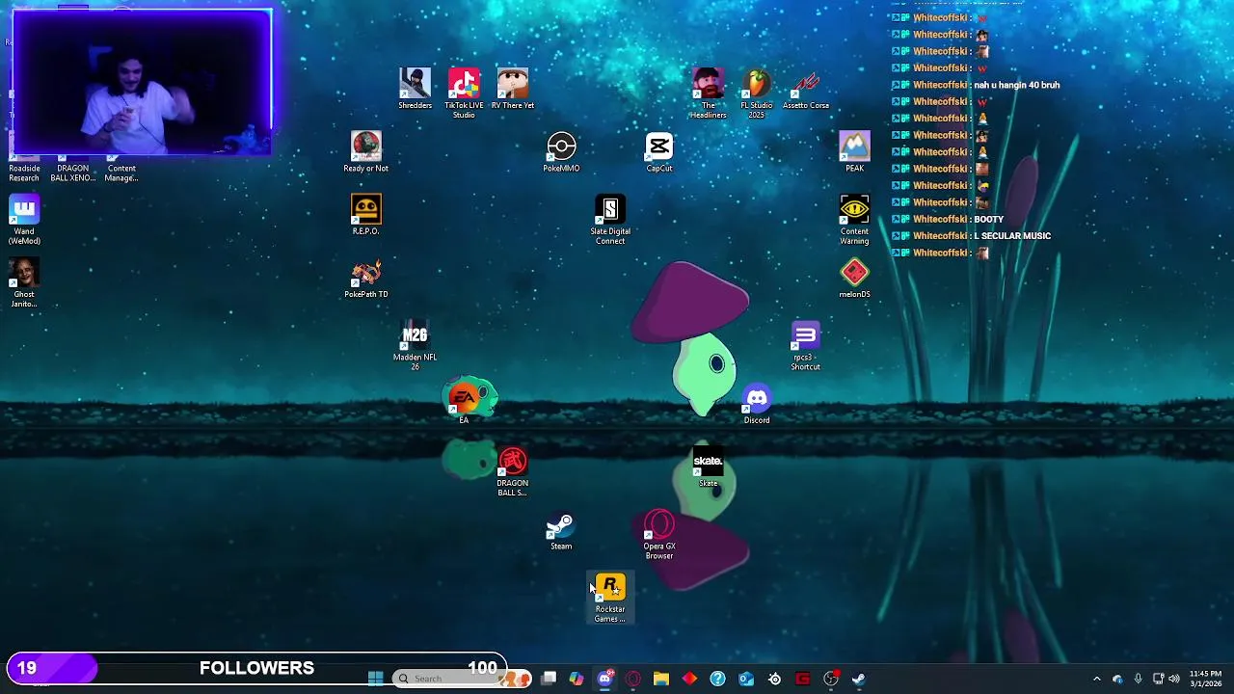The height and width of the screenshot is (694, 1234).
Task: Open the Content Manager desktop shortcut
Action: [121, 168]
